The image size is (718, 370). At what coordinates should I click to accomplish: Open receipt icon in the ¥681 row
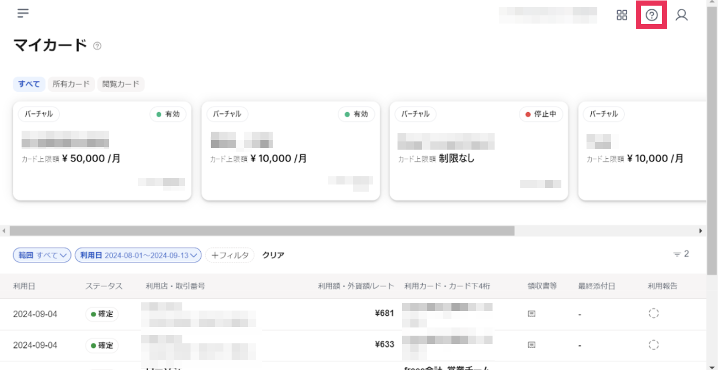(532, 314)
